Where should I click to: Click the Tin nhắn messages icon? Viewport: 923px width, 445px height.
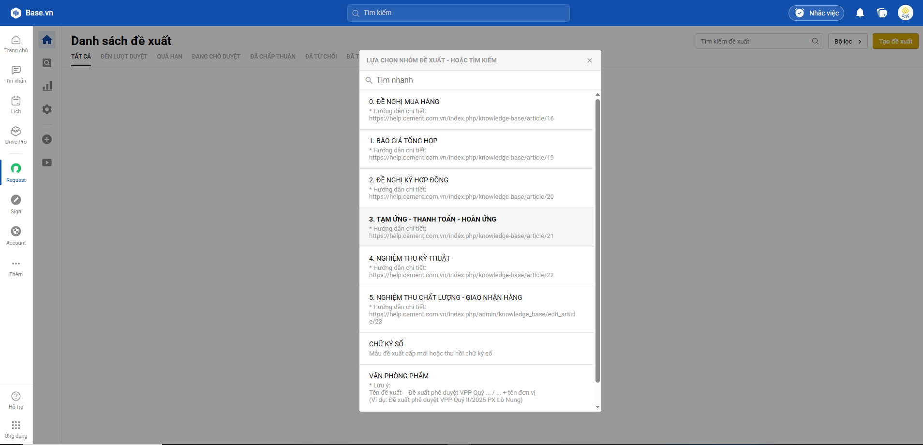point(16,74)
